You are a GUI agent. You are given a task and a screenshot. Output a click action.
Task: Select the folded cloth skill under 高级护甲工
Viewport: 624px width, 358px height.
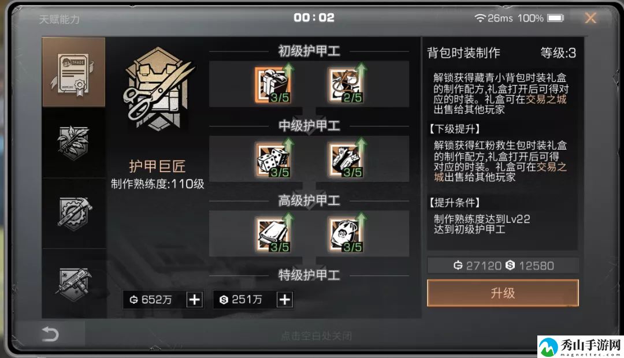click(273, 234)
